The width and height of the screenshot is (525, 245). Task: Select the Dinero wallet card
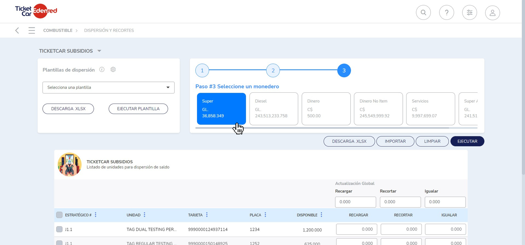click(x=326, y=109)
